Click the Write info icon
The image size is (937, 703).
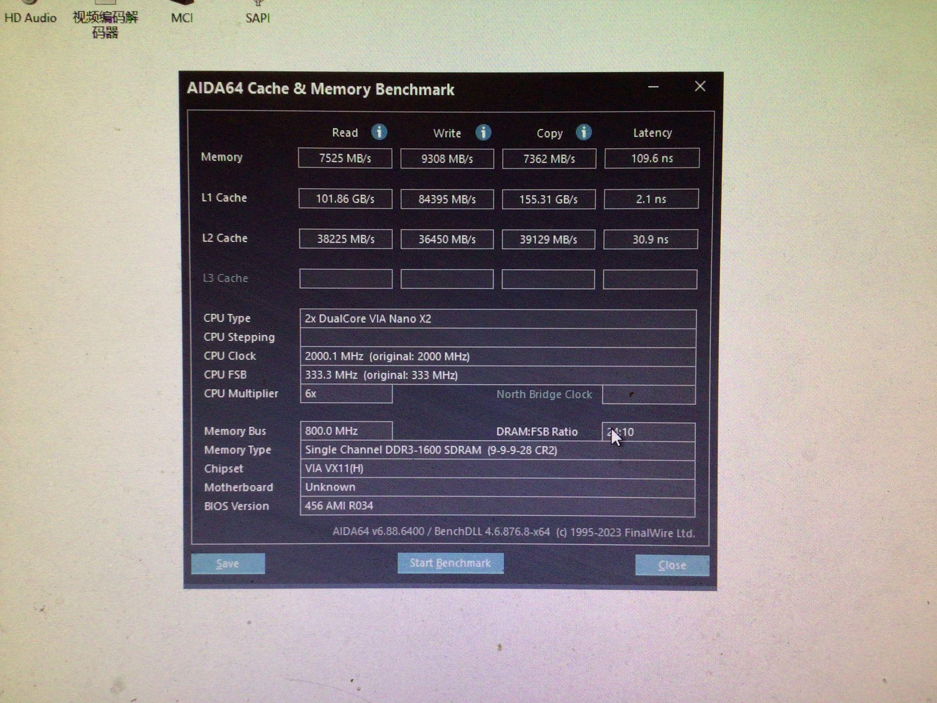(x=483, y=132)
